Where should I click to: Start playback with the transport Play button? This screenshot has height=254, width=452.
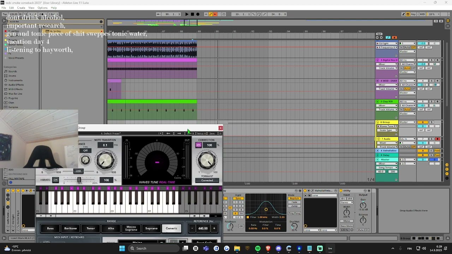[x=187, y=14]
